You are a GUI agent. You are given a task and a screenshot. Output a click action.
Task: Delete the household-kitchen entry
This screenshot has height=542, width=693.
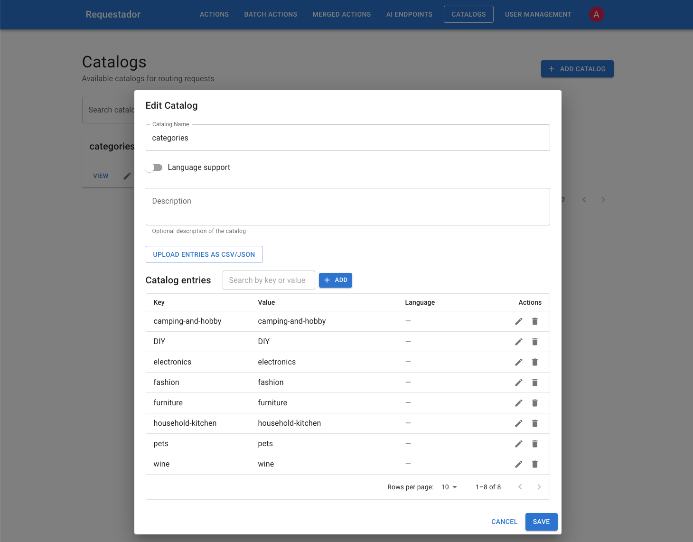point(535,423)
